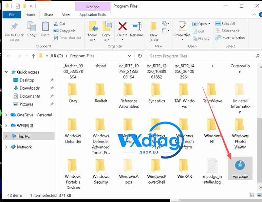
Task: Switch to the Share ribbon tab
Action: pyautogui.click(x=48, y=15)
